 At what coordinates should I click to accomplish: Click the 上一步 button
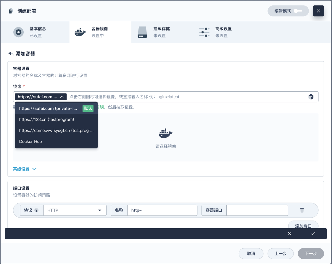(x=281, y=253)
